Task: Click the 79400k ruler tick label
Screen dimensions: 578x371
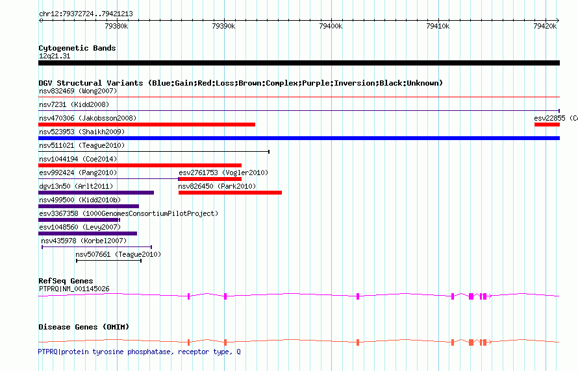Action: click(331, 26)
